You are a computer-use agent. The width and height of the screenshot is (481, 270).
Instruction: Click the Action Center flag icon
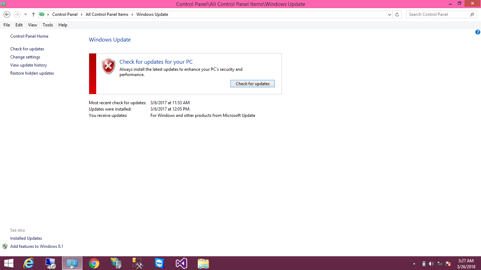click(x=449, y=264)
